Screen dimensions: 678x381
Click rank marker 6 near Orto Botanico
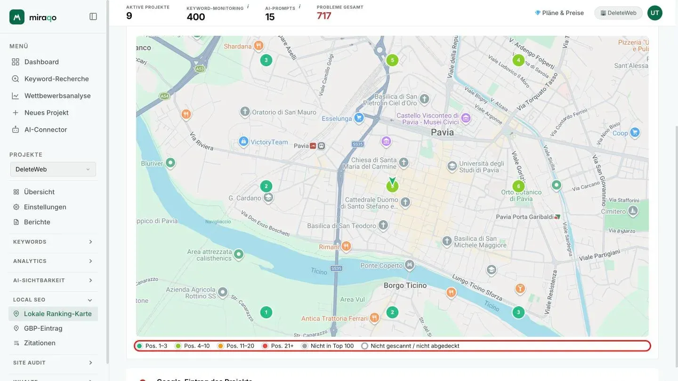click(518, 186)
